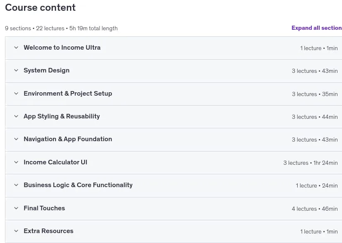Click Extra Resources section title

pyautogui.click(x=49, y=231)
